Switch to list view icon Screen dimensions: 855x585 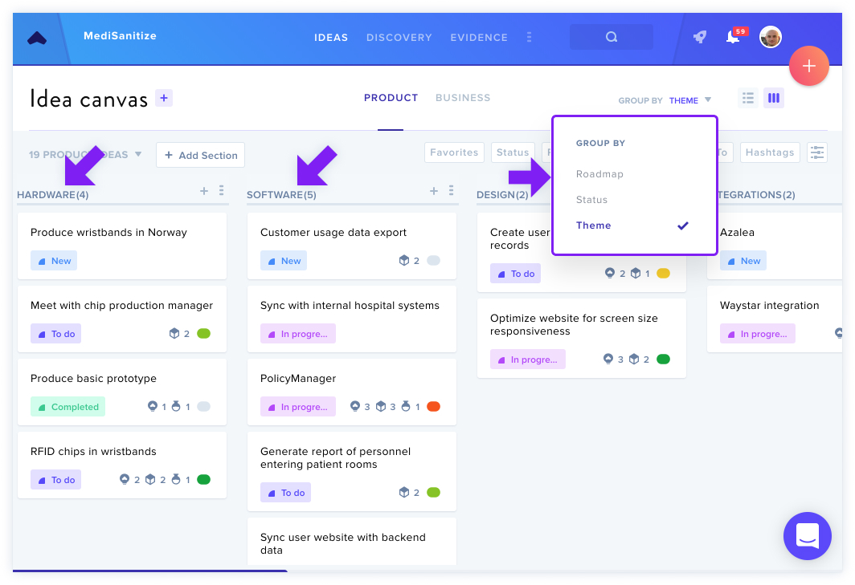747,98
